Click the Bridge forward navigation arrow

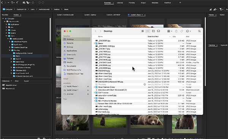tap(5, 3)
